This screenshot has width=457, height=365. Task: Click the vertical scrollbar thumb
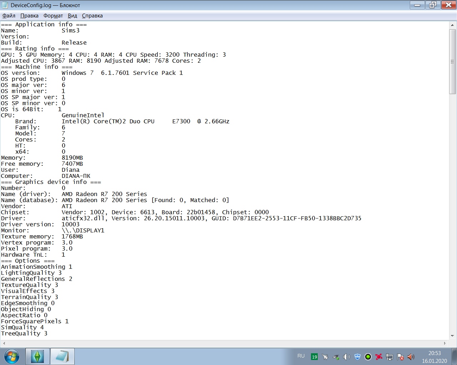tap(452, 61)
